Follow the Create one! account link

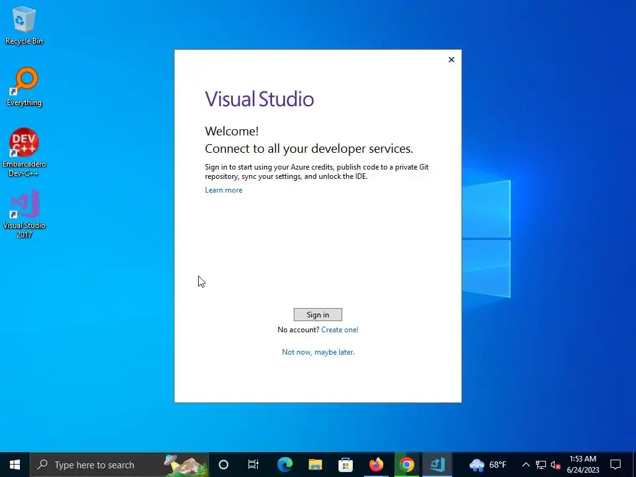[x=340, y=330]
